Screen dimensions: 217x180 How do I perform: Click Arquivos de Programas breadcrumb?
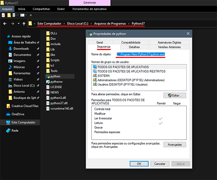tap(110, 23)
